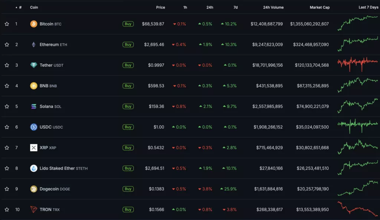Image resolution: width=380 pixels, height=220 pixels.
Task: Click Dogecoin's 7d change 25.9%
Action: 228,189
